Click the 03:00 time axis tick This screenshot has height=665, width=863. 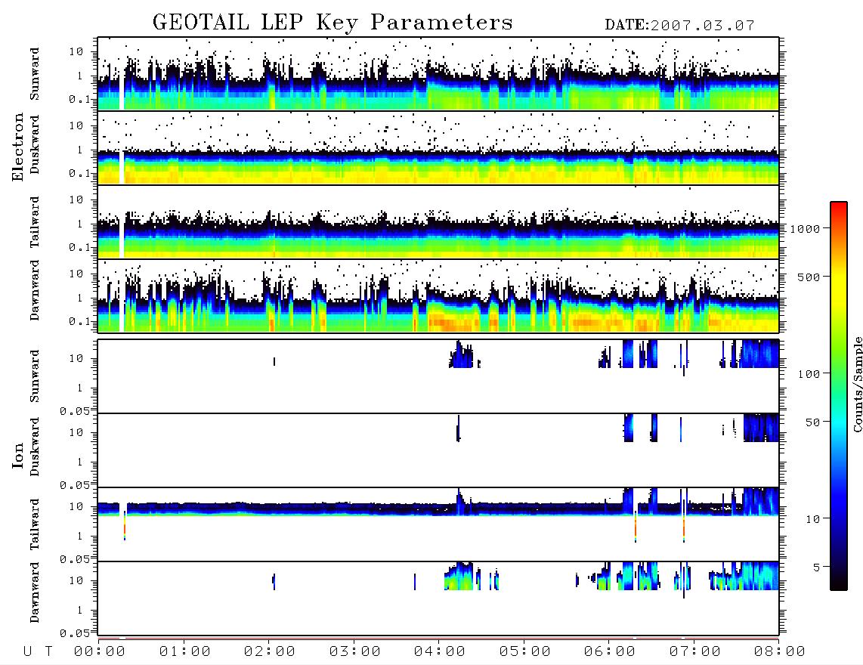354,652
